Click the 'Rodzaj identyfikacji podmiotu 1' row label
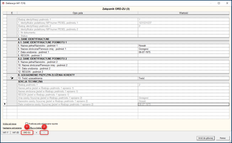The height and width of the screenshot is (143, 232). point(34,19)
